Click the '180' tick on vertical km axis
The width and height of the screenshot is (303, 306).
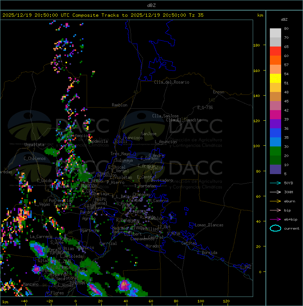(x=256, y=45)
